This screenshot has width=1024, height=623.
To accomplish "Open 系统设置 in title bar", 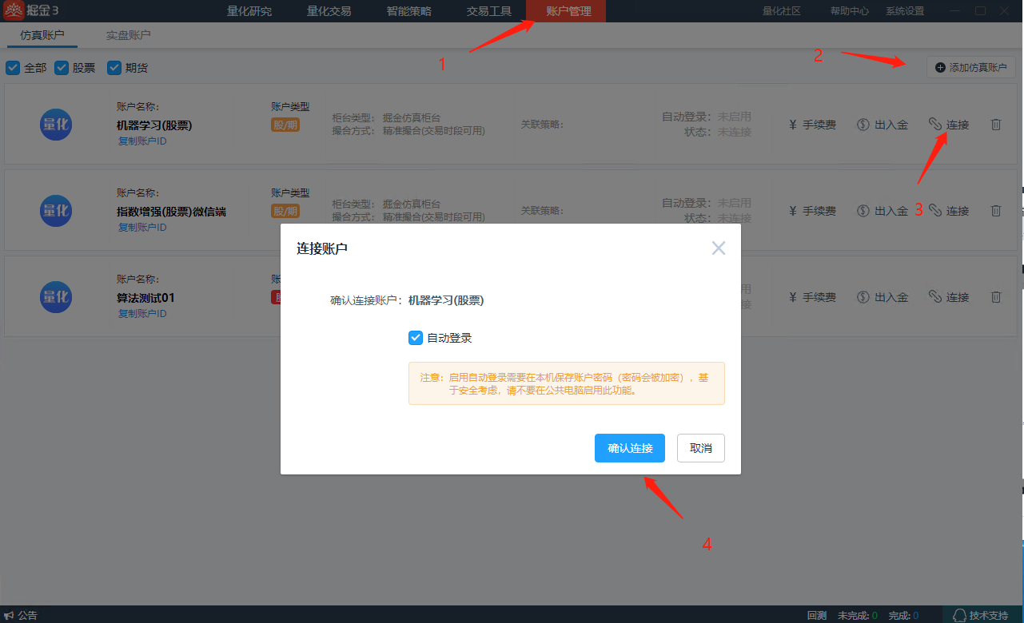I will [x=905, y=11].
